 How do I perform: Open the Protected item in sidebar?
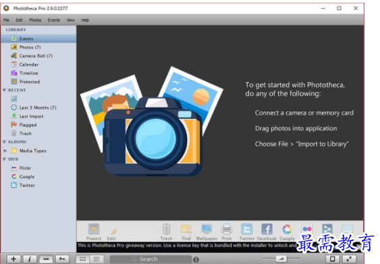(38, 82)
